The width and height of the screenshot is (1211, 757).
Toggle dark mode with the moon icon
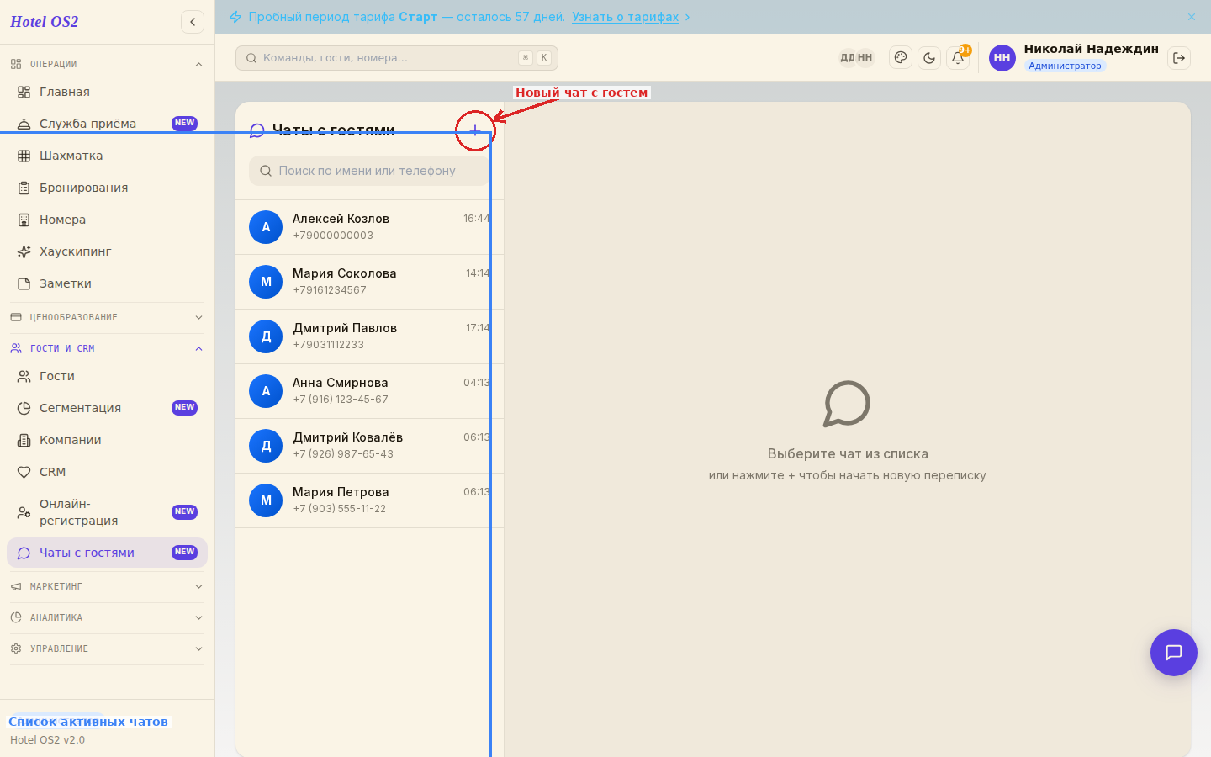[929, 58]
